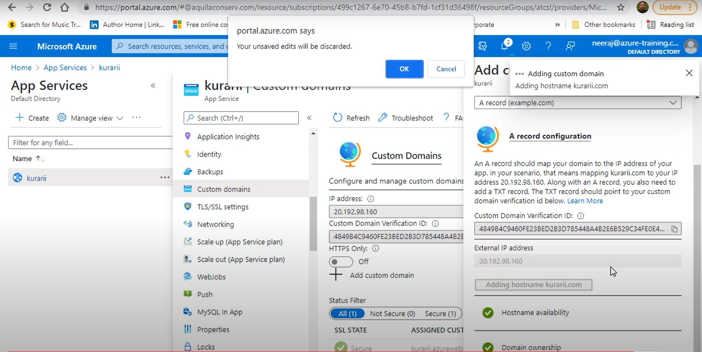Open the Troubleshoot tool
Viewport: 702px width, 352px height.
(405, 118)
